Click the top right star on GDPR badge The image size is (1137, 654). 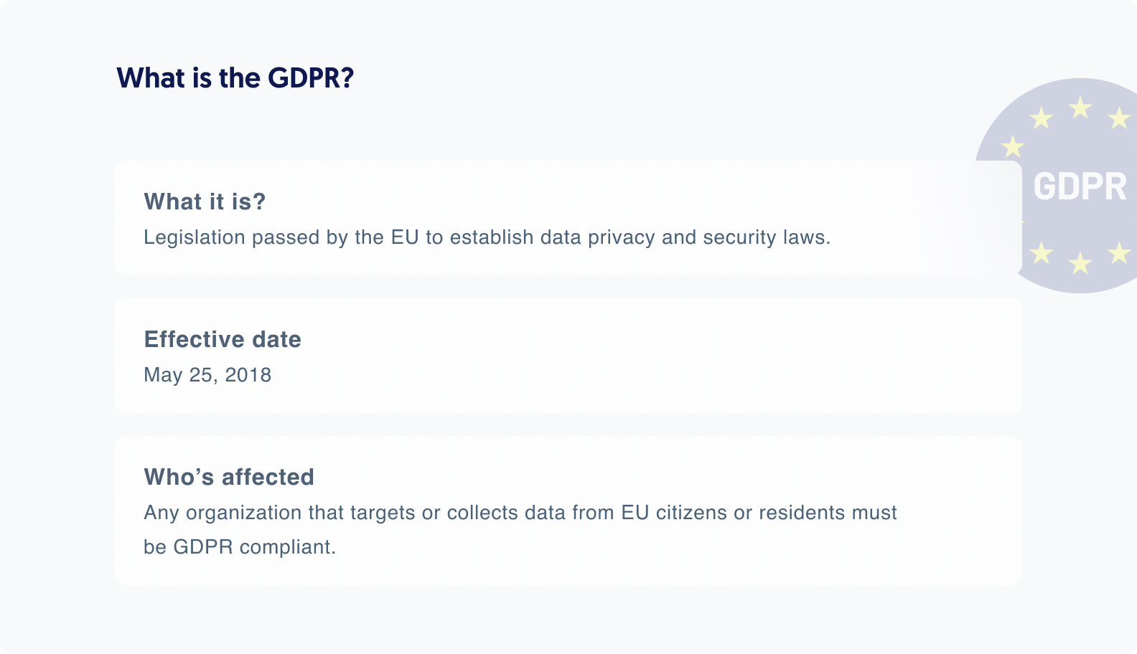1119,118
